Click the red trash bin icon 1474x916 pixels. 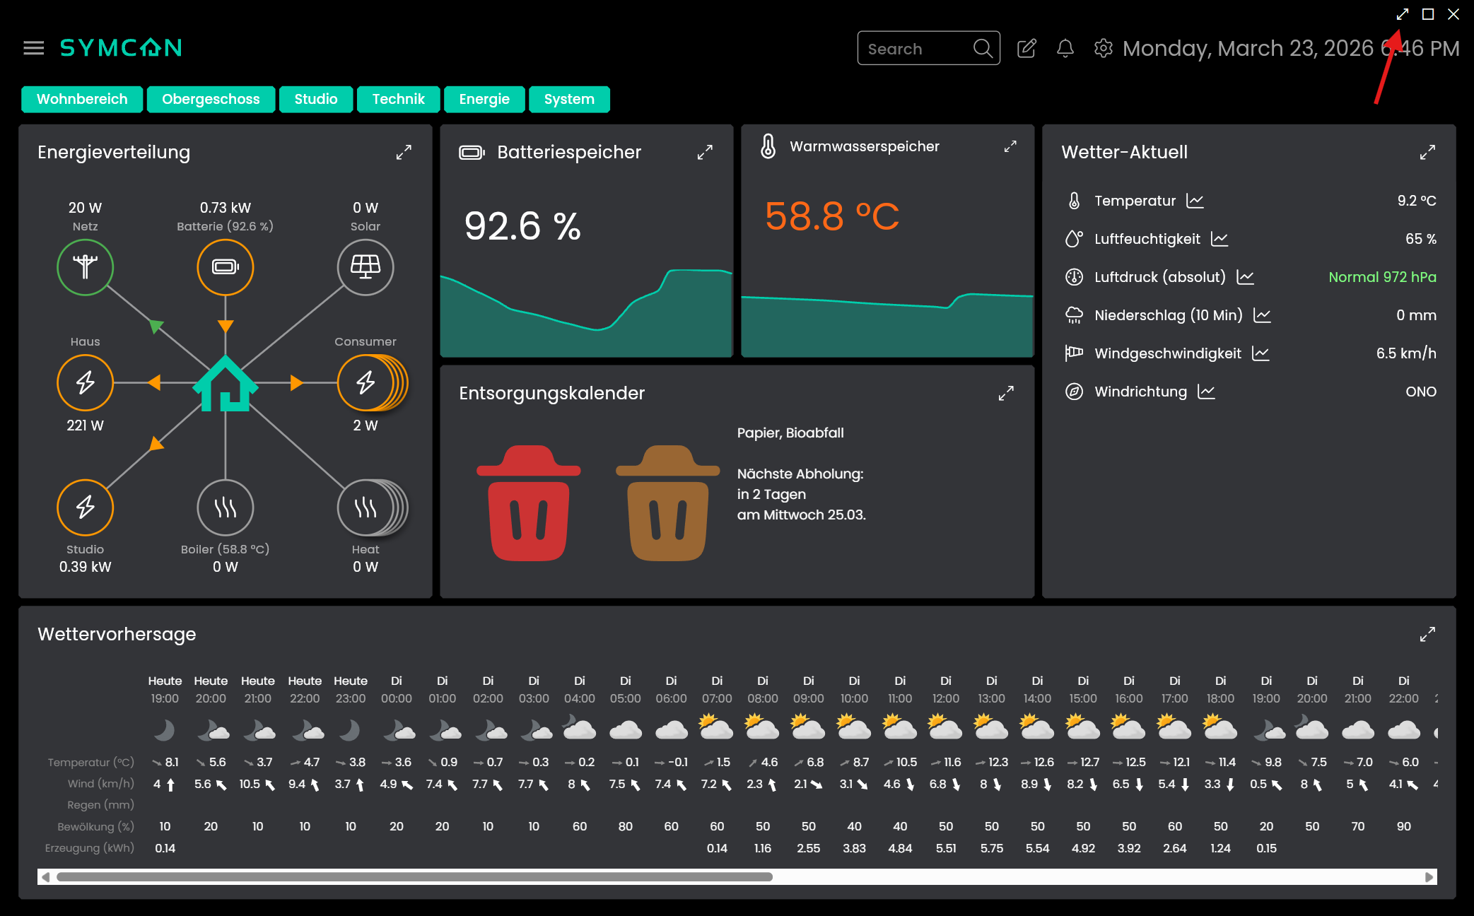click(x=528, y=503)
